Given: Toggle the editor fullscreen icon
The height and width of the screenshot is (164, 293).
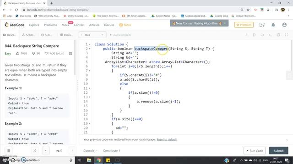Looking at the screenshot, I should point(287,35).
